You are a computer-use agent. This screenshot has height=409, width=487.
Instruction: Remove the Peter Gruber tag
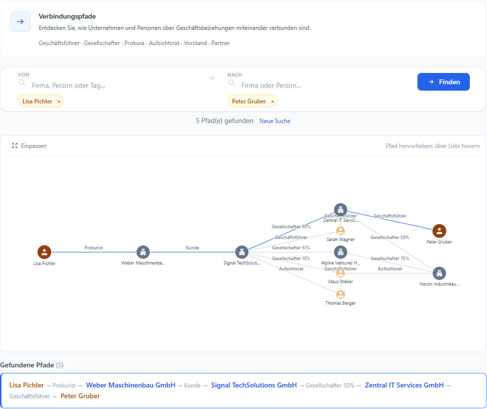click(x=273, y=101)
